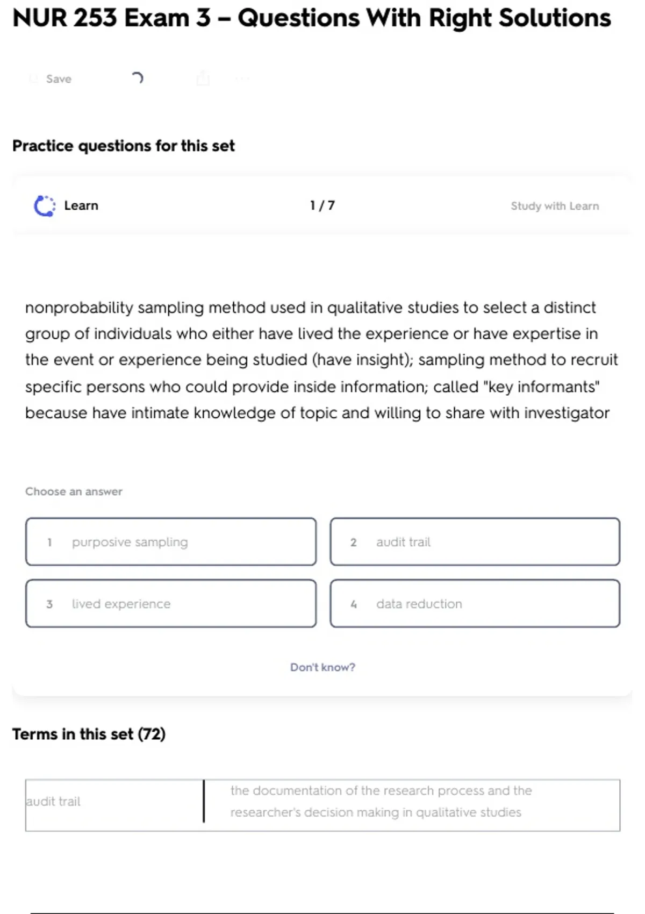Click the practice question prompt text
The height and width of the screenshot is (914, 645).
click(321, 360)
